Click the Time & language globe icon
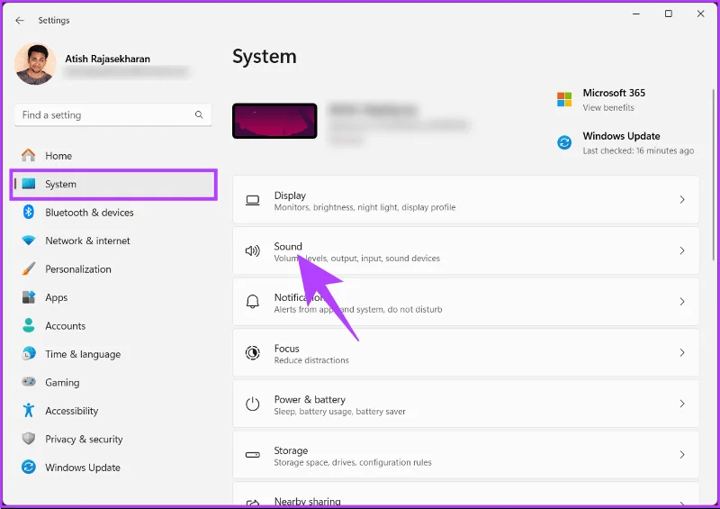The image size is (720, 509). pyautogui.click(x=29, y=354)
